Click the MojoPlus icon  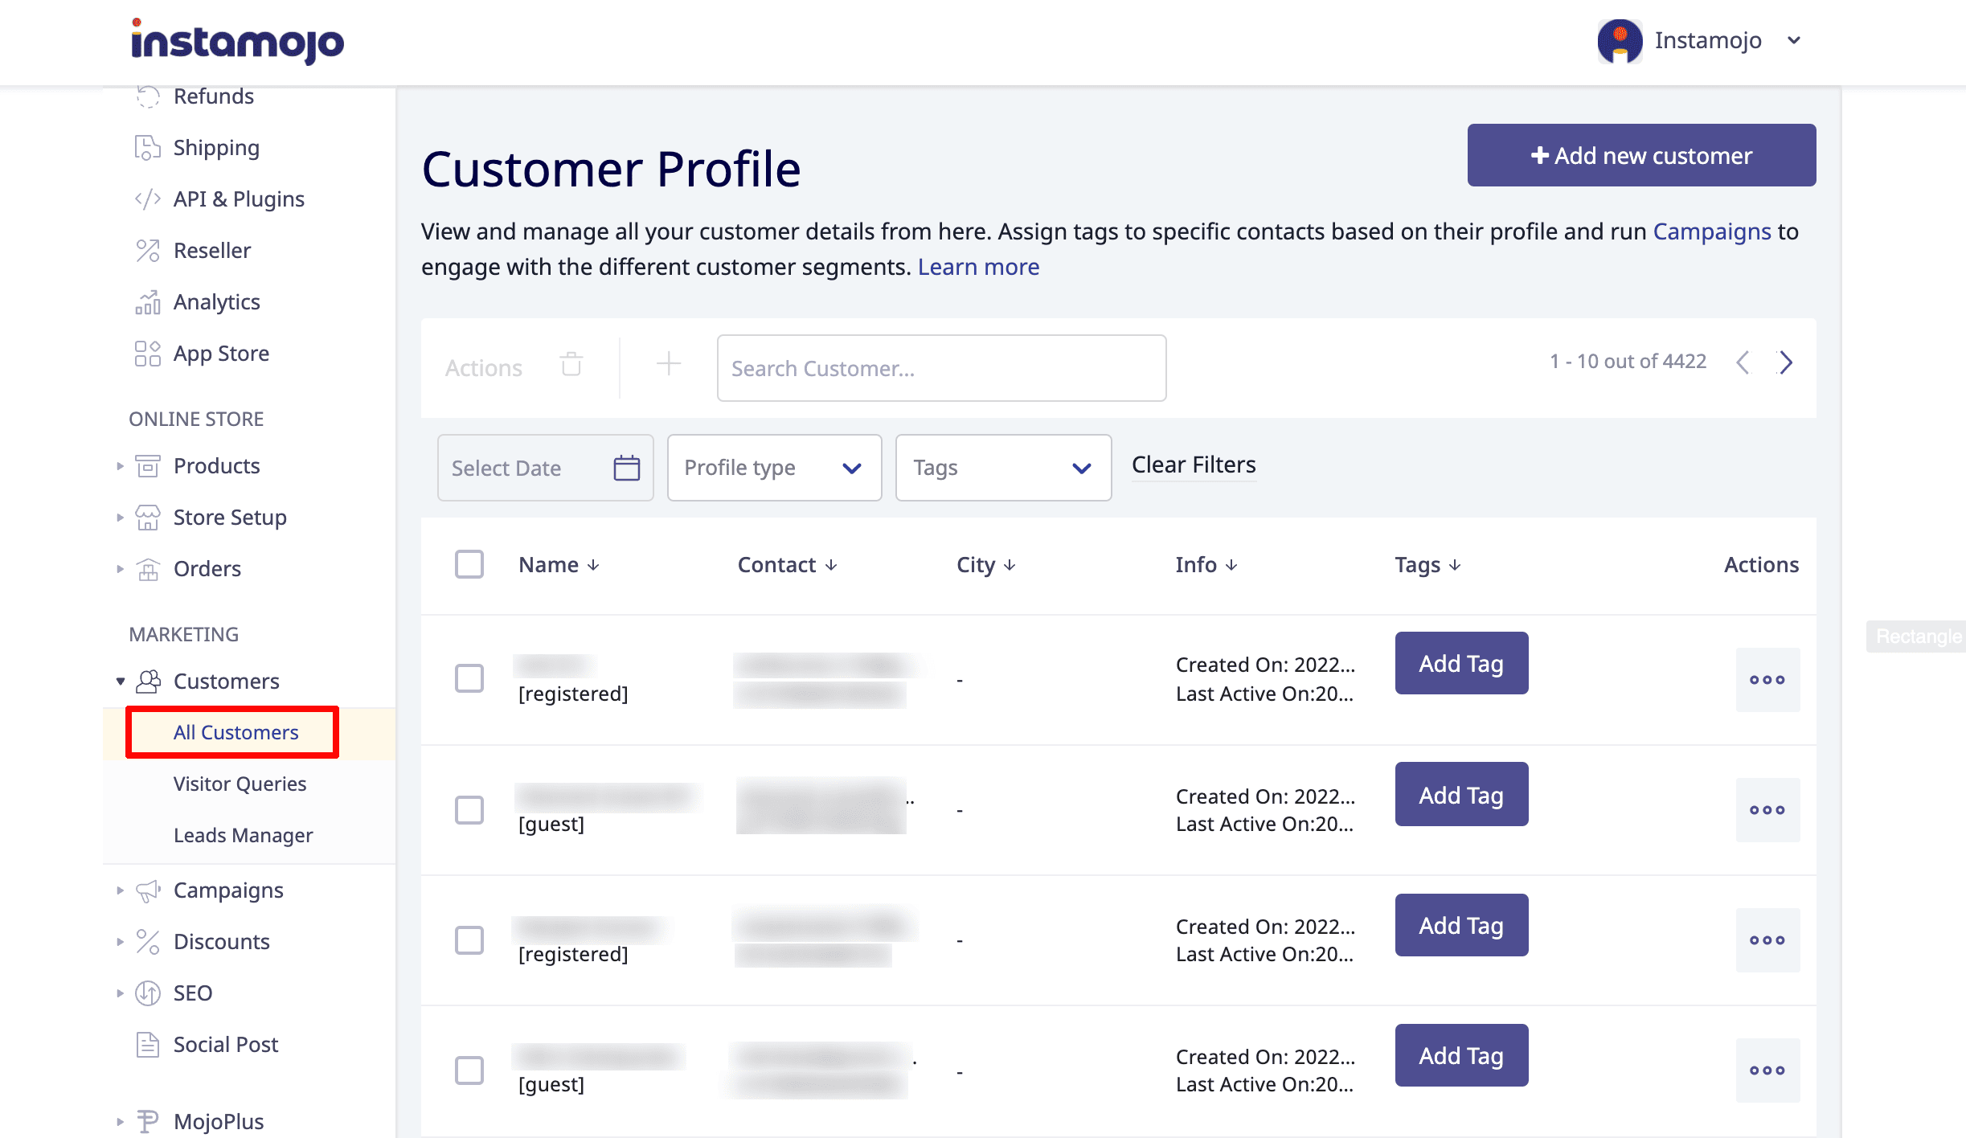(148, 1122)
